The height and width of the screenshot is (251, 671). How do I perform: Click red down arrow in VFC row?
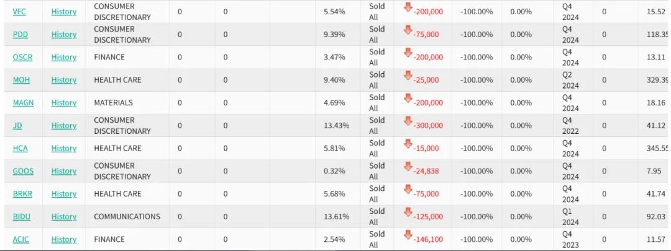tap(408, 7)
